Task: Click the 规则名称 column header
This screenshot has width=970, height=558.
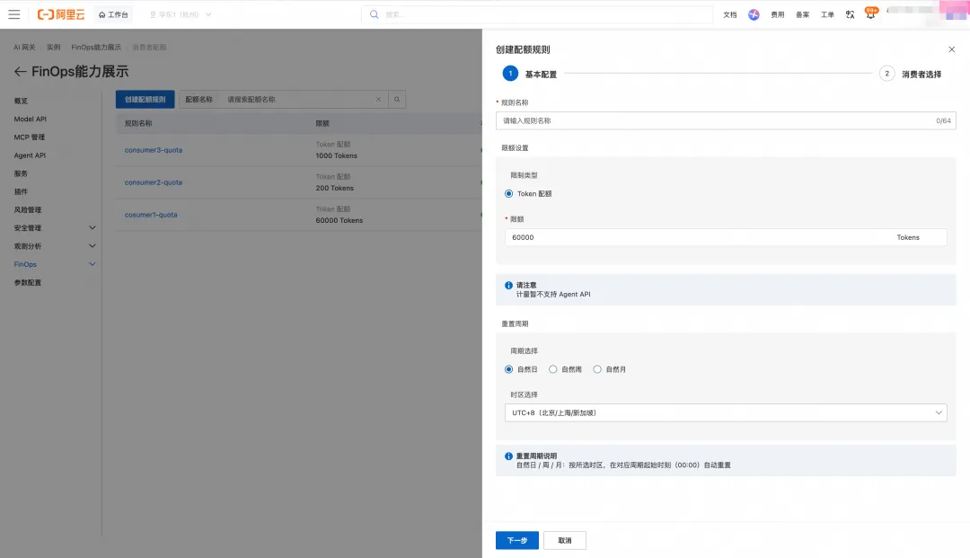Action: (x=138, y=123)
